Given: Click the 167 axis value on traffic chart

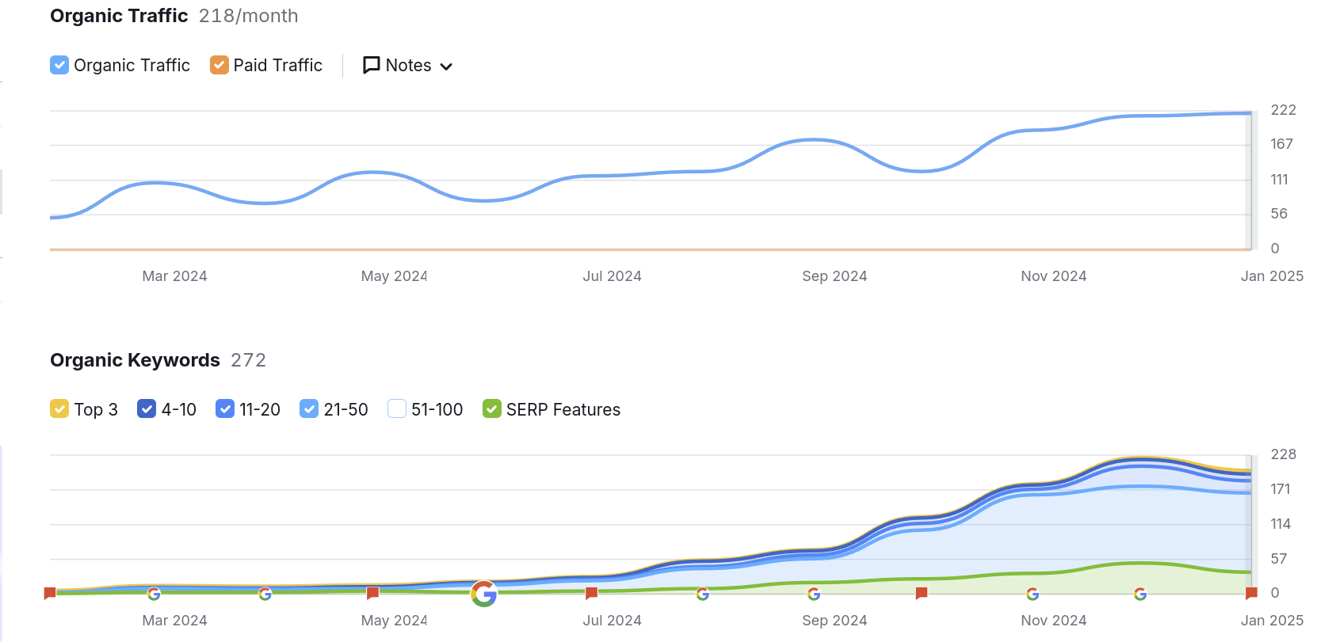Looking at the screenshot, I should [x=1281, y=144].
